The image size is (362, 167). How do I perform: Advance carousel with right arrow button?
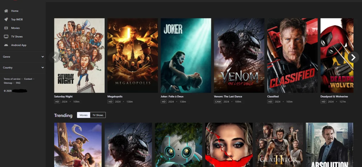353,57
